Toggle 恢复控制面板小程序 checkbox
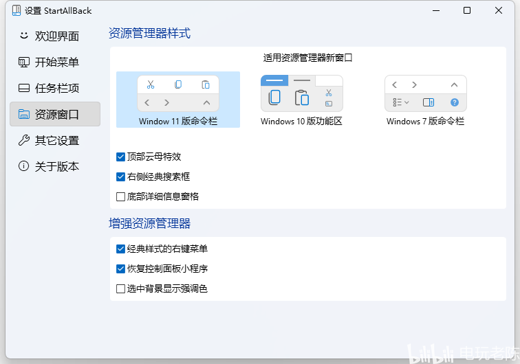Screen dimensions: 520x364 click(121, 269)
